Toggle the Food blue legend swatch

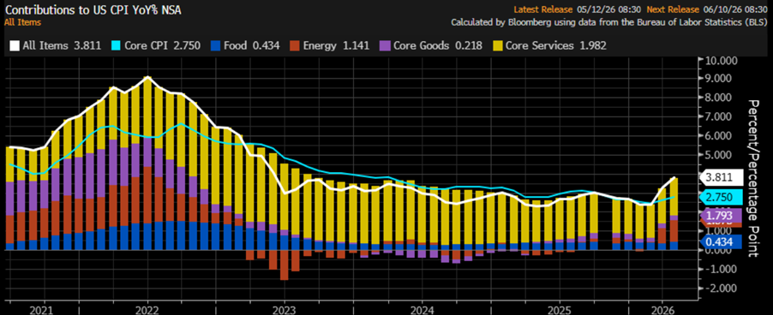pos(215,45)
